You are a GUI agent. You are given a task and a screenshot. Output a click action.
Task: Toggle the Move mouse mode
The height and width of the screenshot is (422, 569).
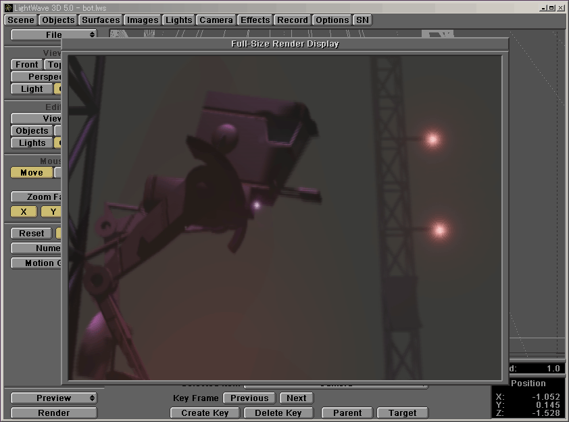click(31, 173)
